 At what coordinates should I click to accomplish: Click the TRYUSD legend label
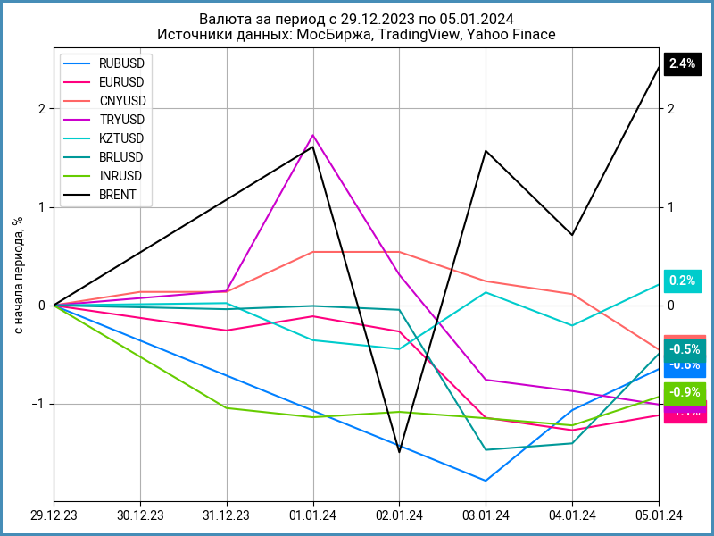[x=122, y=120]
